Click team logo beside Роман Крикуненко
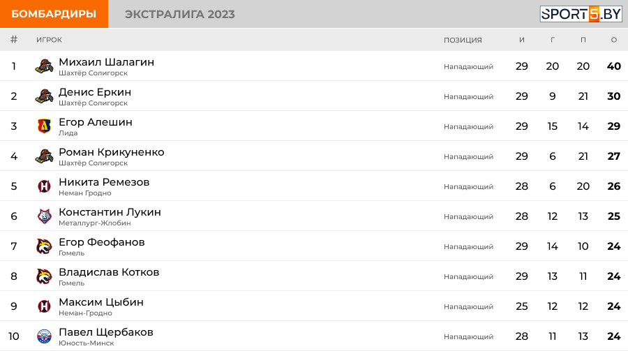This screenshot has height=351, width=628. point(44,156)
